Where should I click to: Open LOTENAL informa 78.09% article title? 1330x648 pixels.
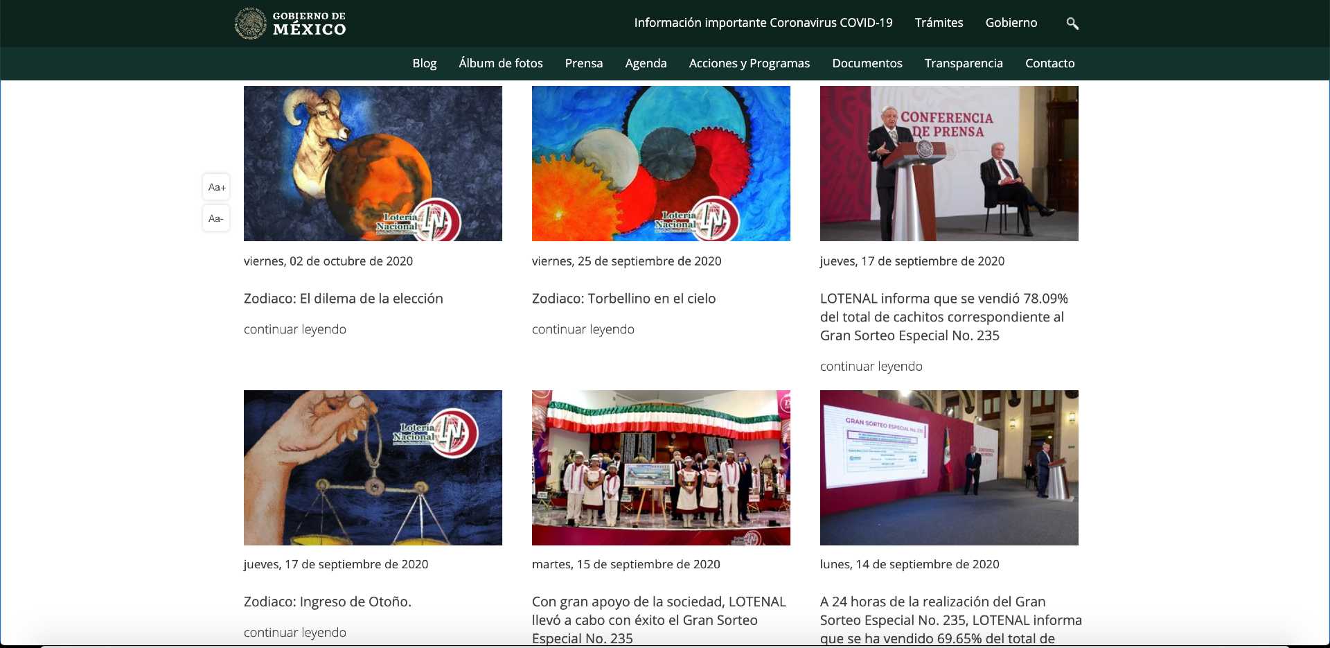tap(944, 317)
